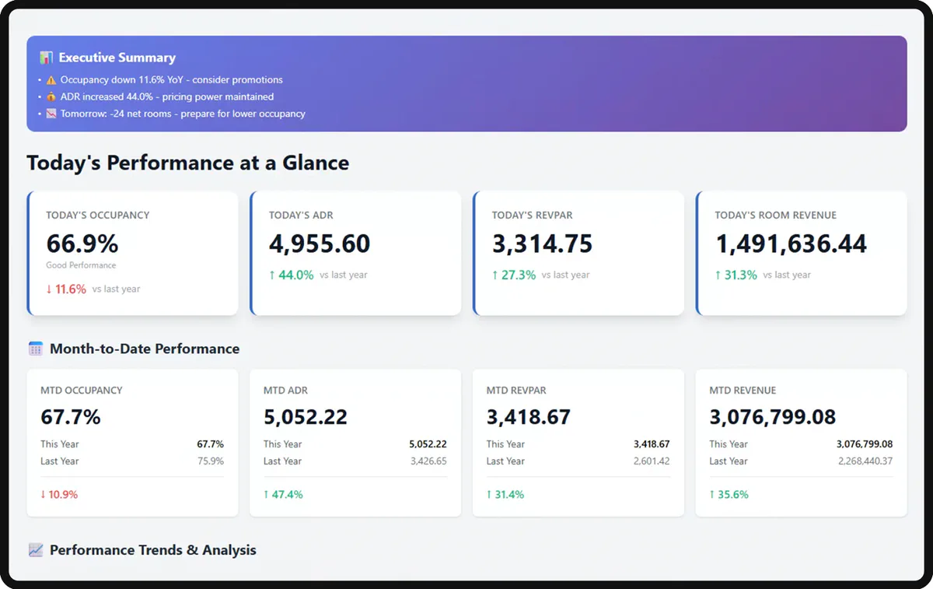Click the Month-to-Date Performance heading
This screenshot has width=933, height=589.
pos(145,349)
